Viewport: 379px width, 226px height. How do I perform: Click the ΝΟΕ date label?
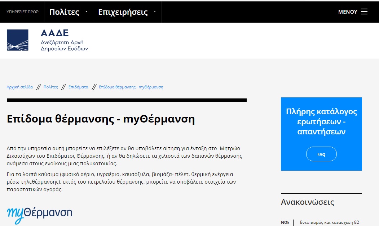(285, 222)
